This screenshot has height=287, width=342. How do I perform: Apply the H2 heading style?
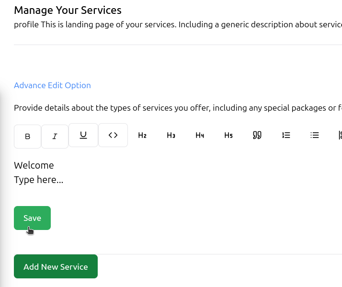142,135
